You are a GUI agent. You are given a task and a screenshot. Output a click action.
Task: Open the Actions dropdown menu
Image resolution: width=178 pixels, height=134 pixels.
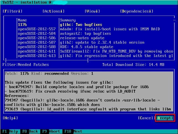click(54, 11)
